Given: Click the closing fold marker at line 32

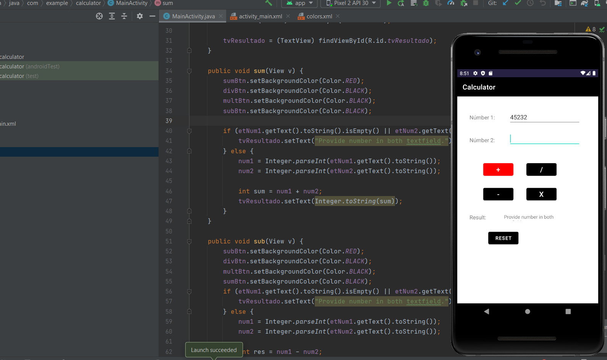Looking at the screenshot, I should coord(189,50).
